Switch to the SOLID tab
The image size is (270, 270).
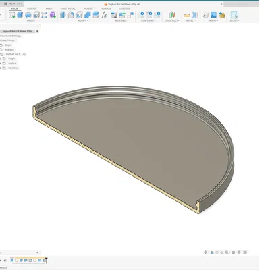click(15, 9)
